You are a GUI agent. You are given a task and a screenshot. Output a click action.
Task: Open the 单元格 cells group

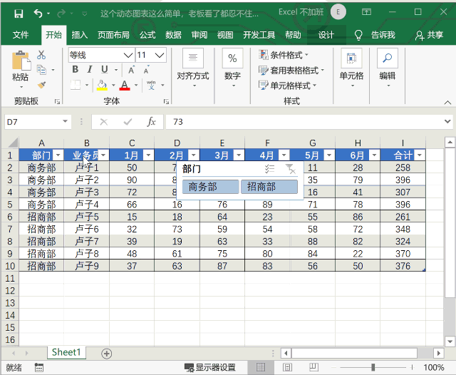click(x=351, y=68)
